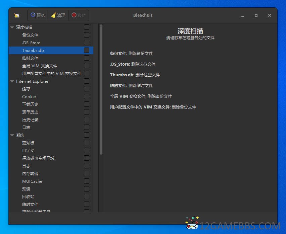Collapse the 系统 tree group
Image resolution: width=286 pixels, height=234 pixels.
[12, 135]
